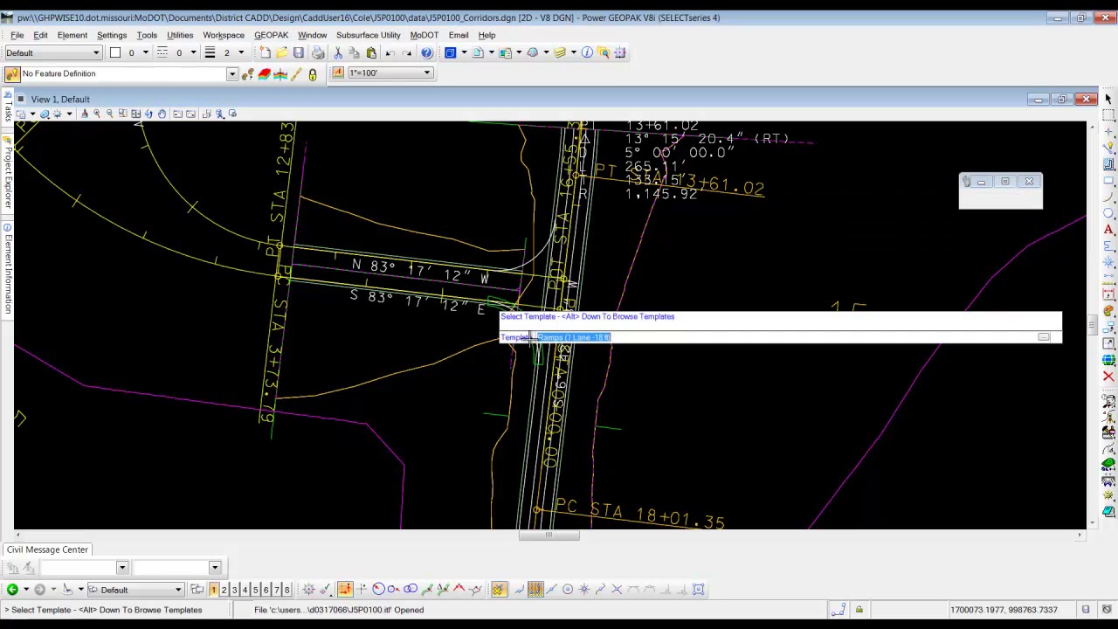Click the Cut scissors icon

click(x=338, y=52)
